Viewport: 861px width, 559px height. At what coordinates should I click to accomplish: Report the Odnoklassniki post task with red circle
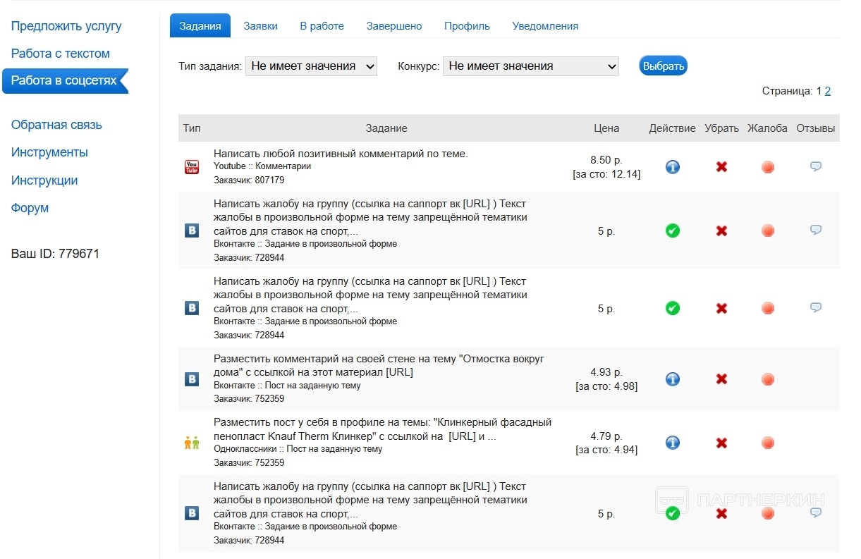pos(768,443)
